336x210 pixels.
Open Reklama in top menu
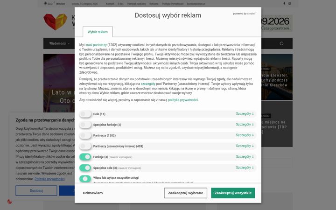point(154,4)
